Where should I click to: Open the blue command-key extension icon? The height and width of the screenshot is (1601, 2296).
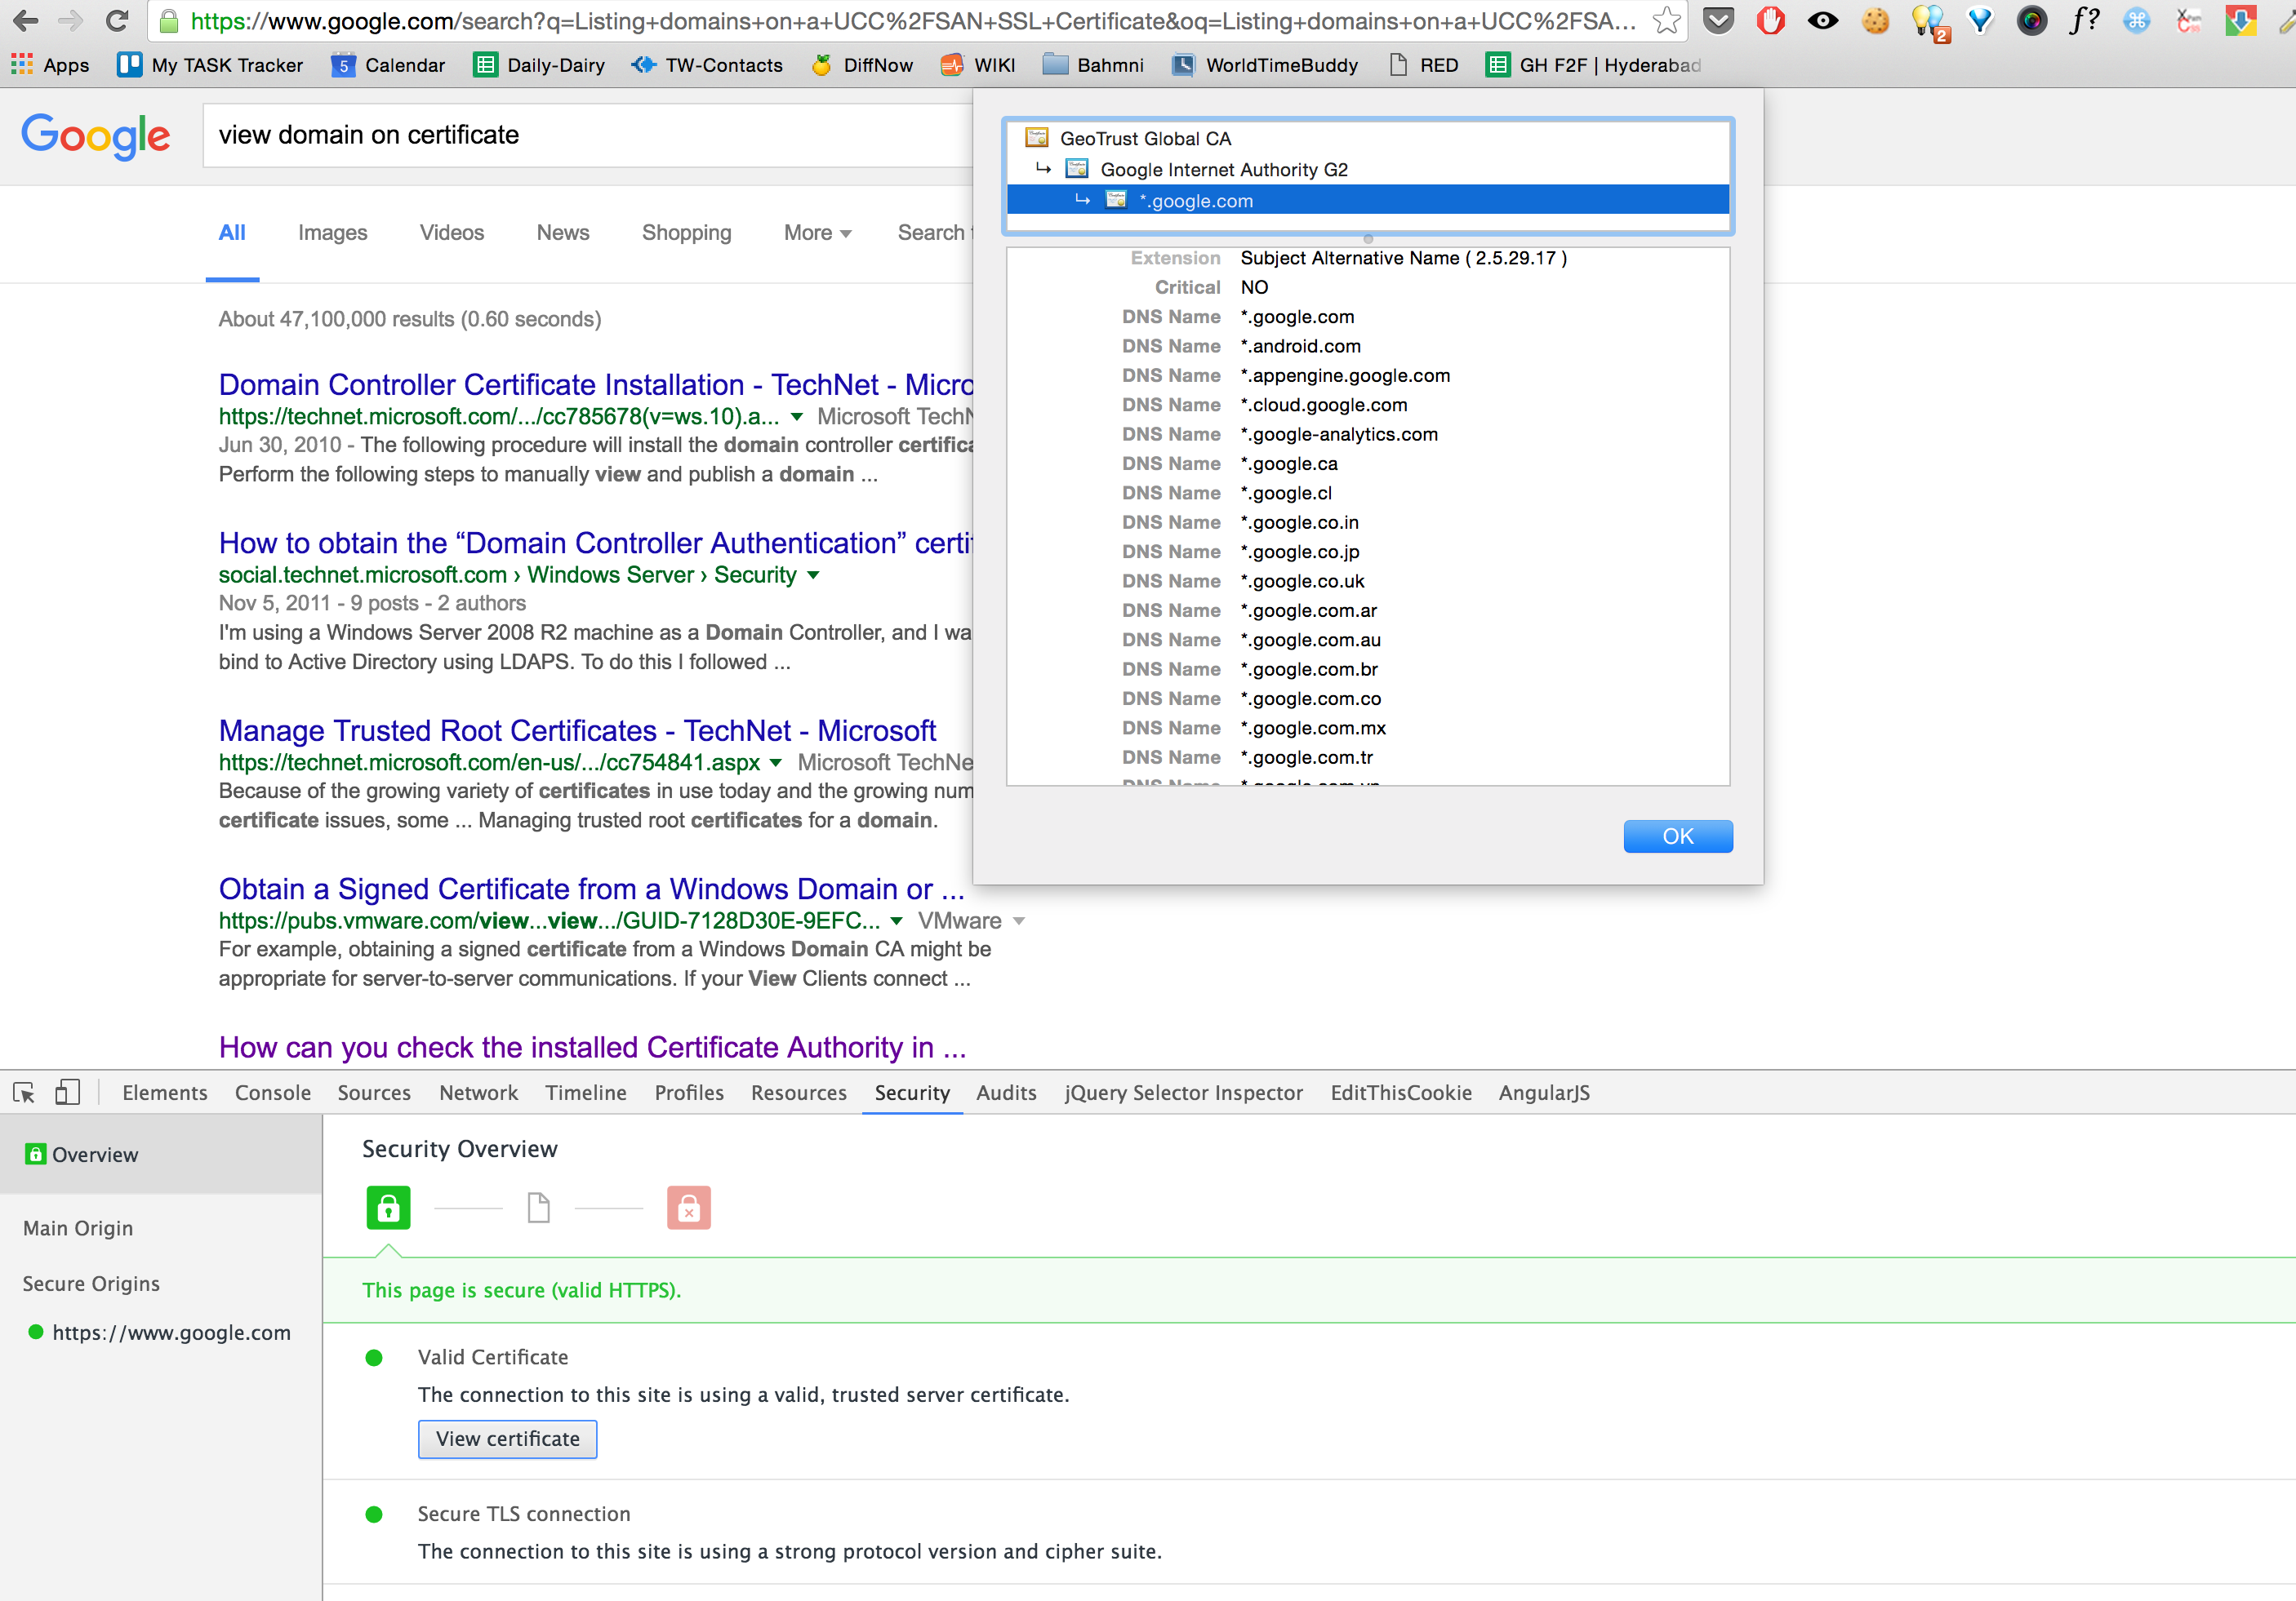pyautogui.click(x=2136, y=21)
